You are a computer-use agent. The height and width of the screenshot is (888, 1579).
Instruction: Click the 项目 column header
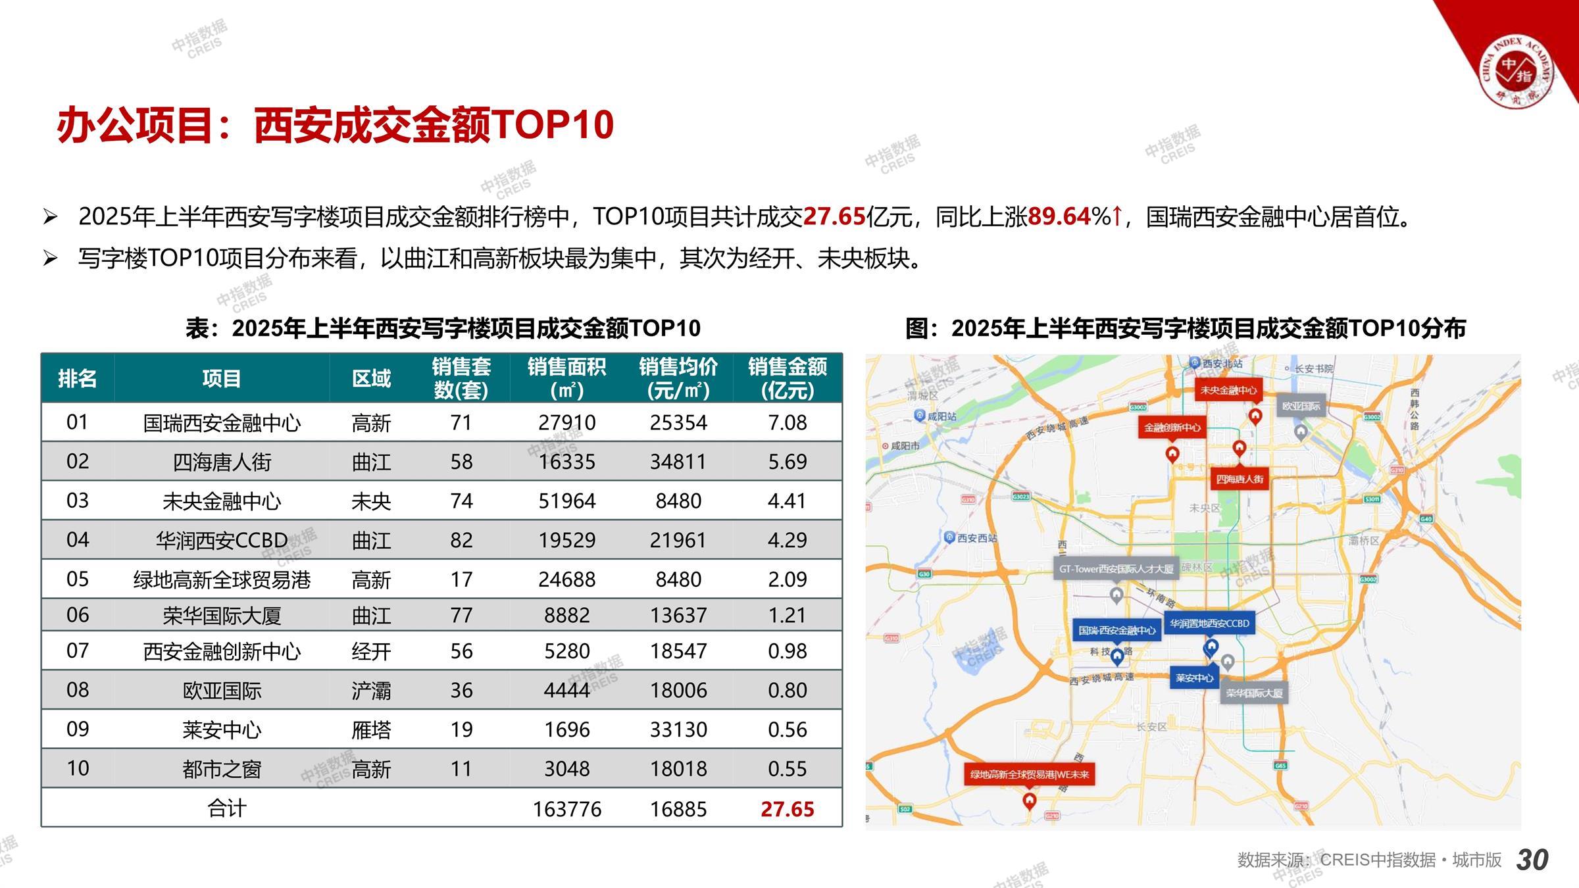[222, 378]
